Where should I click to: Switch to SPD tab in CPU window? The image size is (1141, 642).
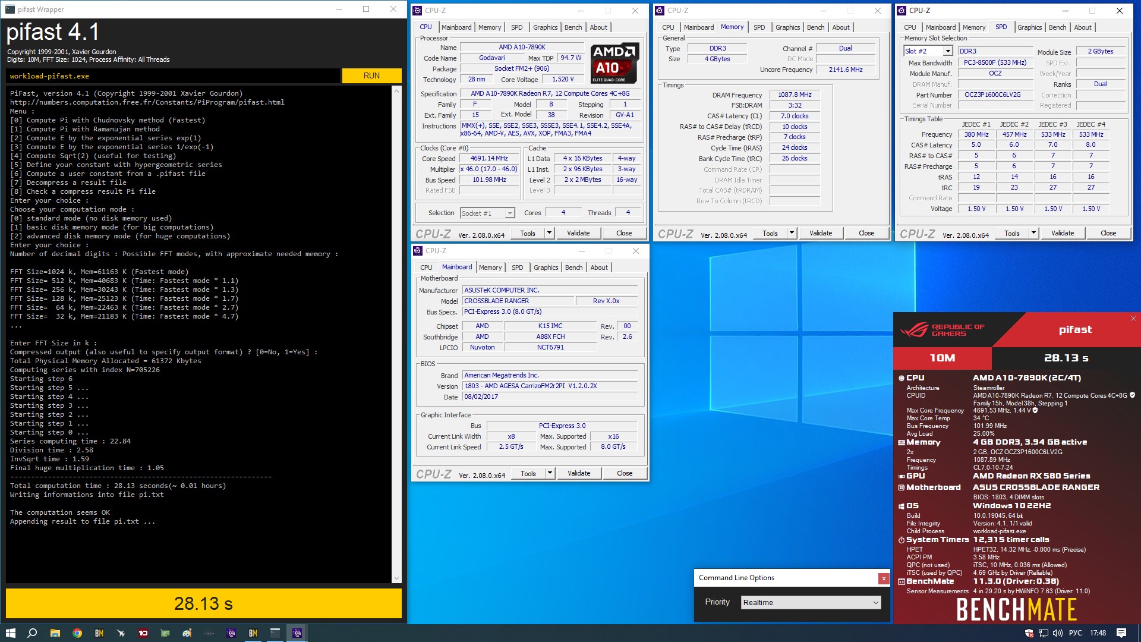tap(517, 27)
